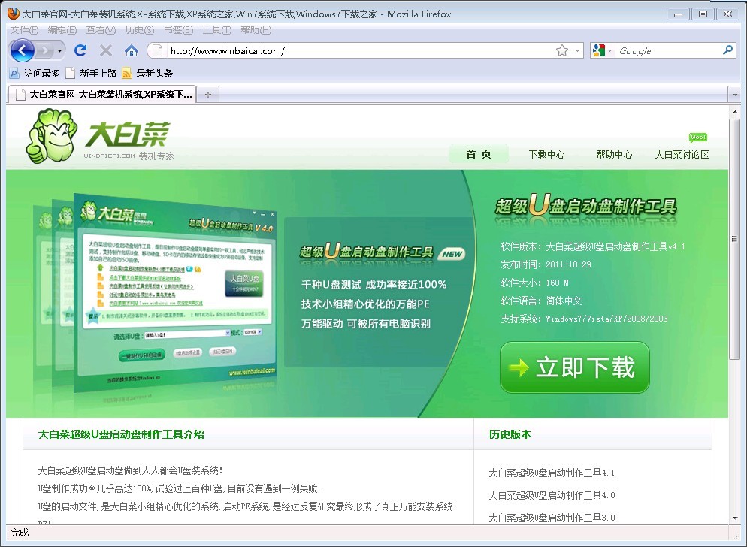
Task: Go to 大白菜讨论区 forum link
Action: [x=682, y=154]
